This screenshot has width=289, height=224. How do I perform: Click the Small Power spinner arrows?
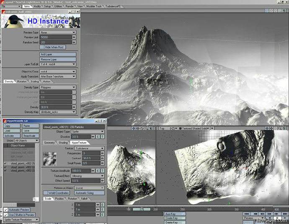tap(103, 163)
